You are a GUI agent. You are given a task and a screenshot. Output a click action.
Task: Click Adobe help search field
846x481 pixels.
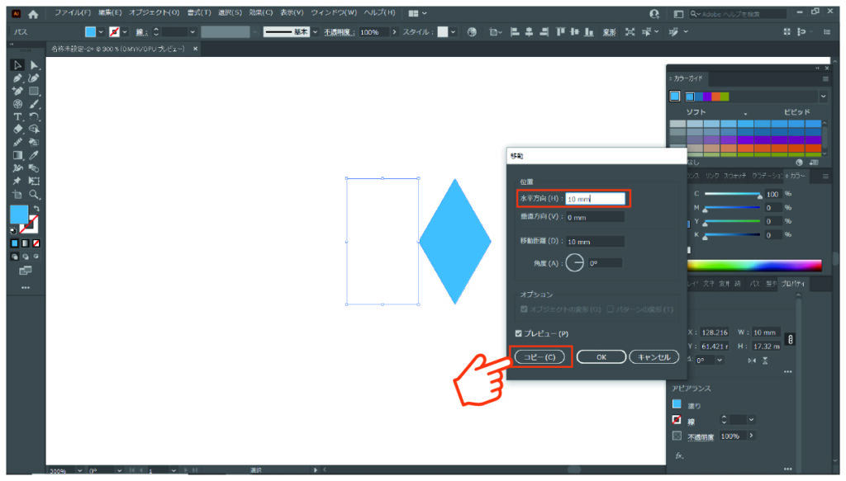(738, 13)
